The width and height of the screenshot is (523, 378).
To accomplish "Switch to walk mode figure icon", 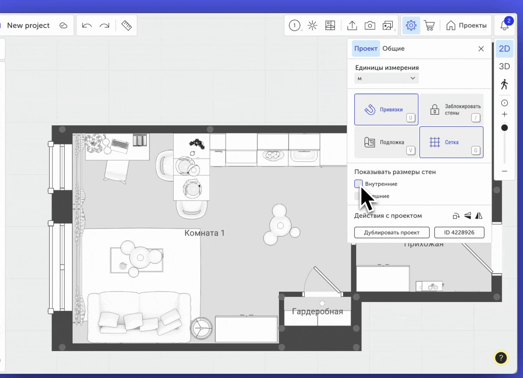I will (x=504, y=84).
